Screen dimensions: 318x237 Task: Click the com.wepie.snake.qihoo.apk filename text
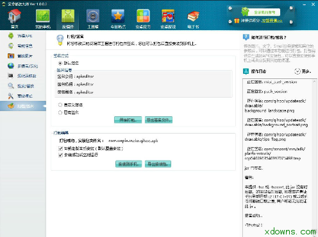pyautogui.click(x=133, y=141)
